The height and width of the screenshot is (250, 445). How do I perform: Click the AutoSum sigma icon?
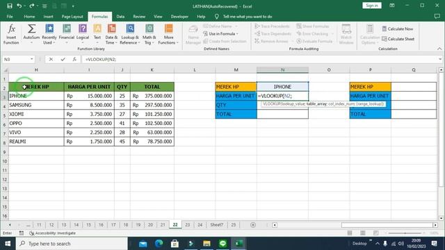point(31,29)
